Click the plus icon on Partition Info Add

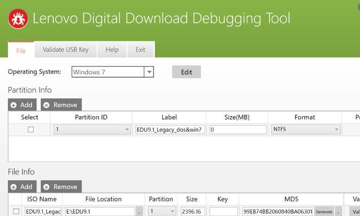[x=14, y=105]
